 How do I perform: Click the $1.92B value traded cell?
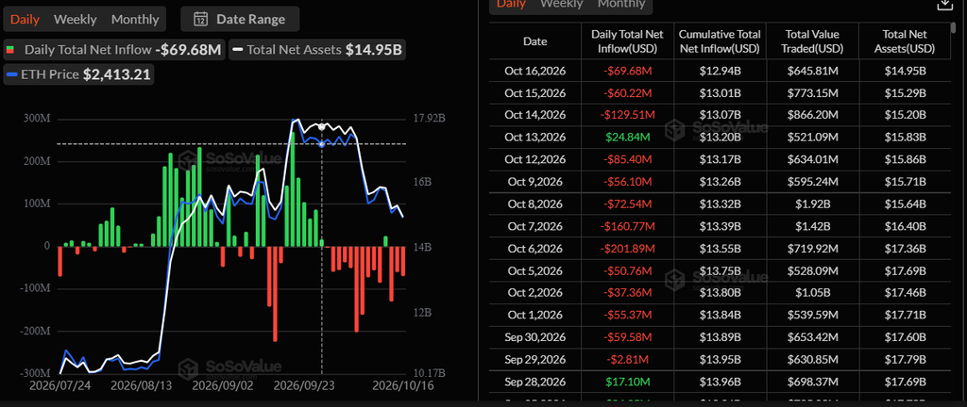pos(812,203)
